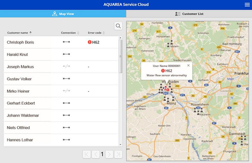Go to last page of customer list

(x=118, y=154)
